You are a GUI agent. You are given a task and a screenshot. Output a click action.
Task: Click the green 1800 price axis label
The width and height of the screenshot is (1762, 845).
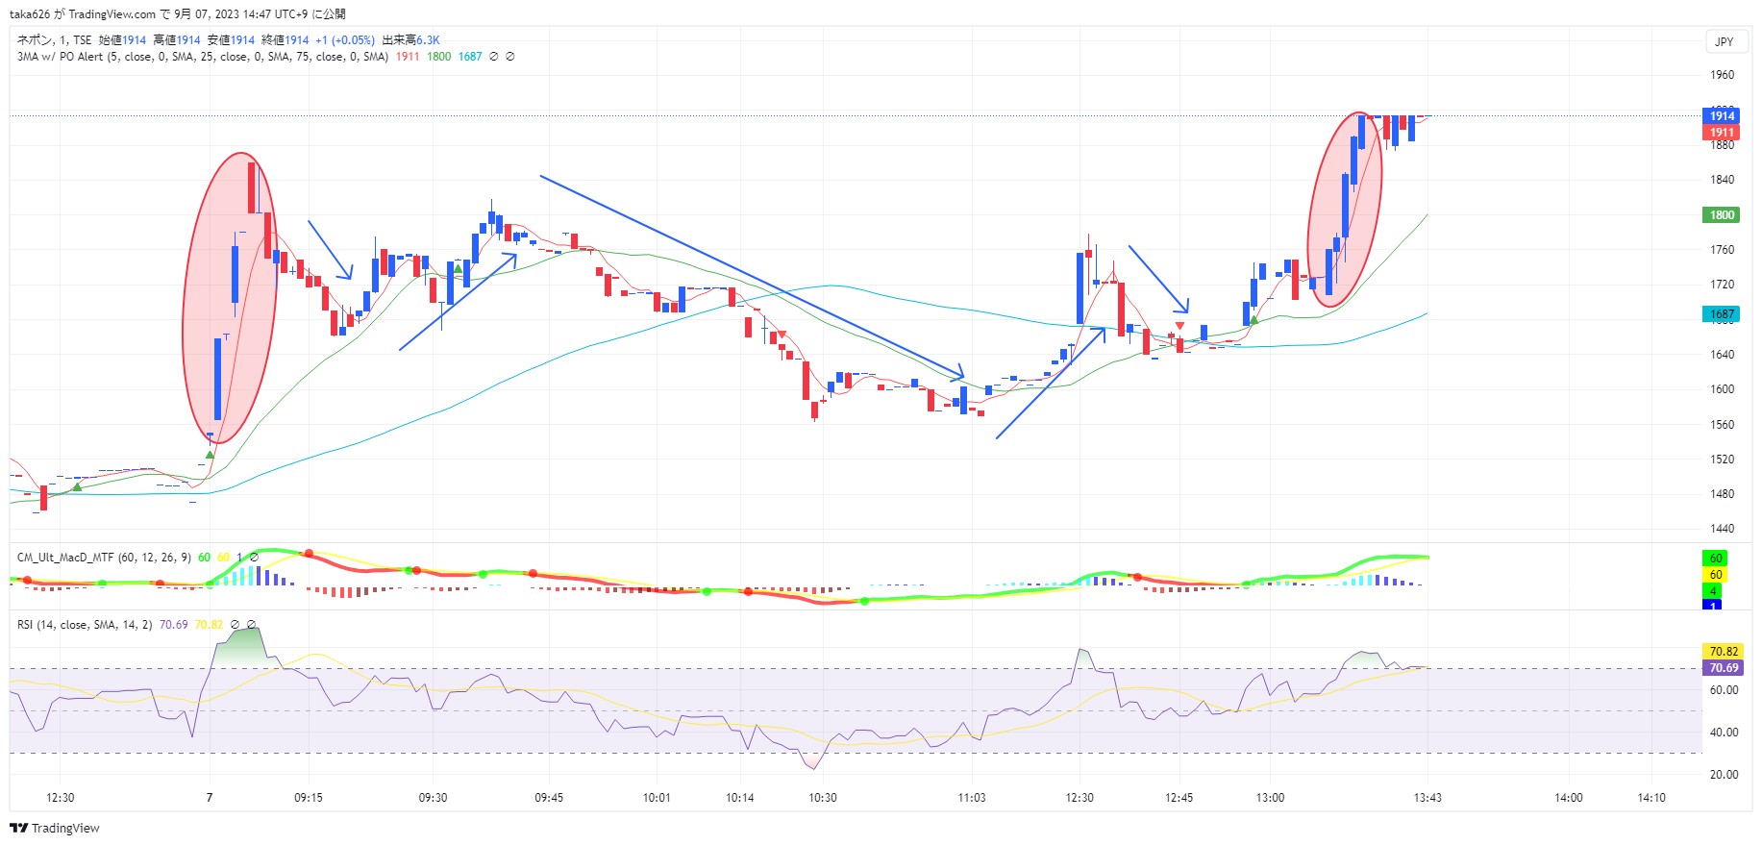pyautogui.click(x=1721, y=215)
